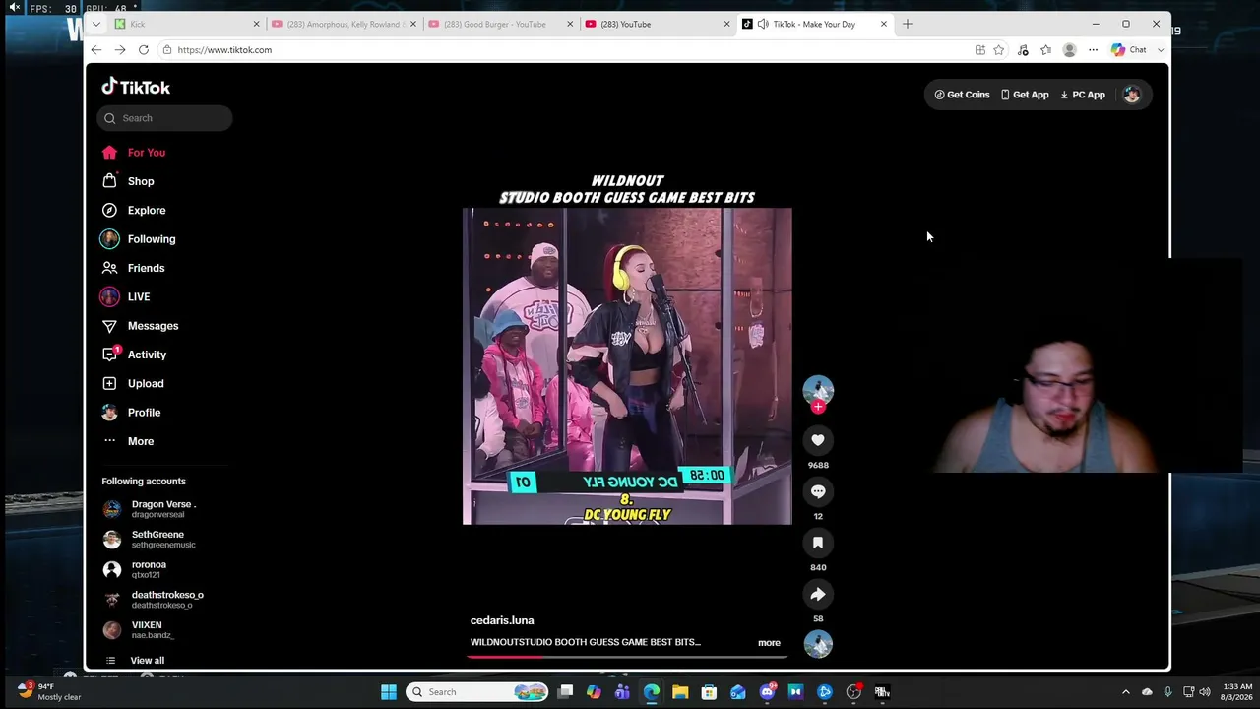
Task: Open the account avatar menu at top right
Action: (x=1132, y=95)
